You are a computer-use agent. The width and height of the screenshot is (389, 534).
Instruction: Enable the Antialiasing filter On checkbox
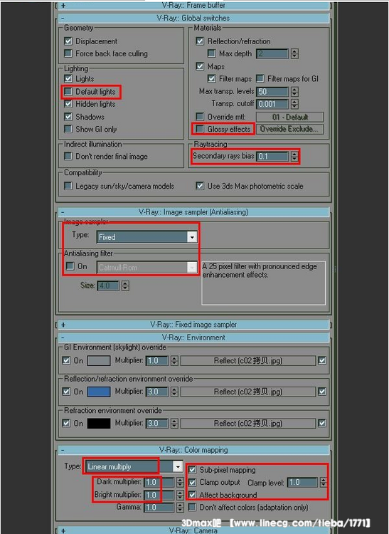[x=70, y=266]
